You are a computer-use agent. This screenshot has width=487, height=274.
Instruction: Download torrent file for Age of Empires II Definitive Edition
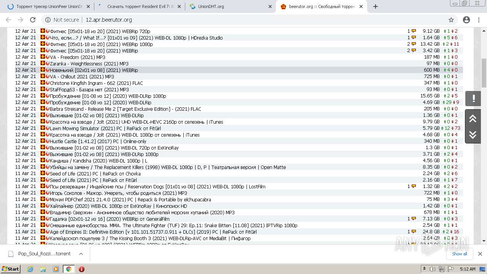[43, 232]
